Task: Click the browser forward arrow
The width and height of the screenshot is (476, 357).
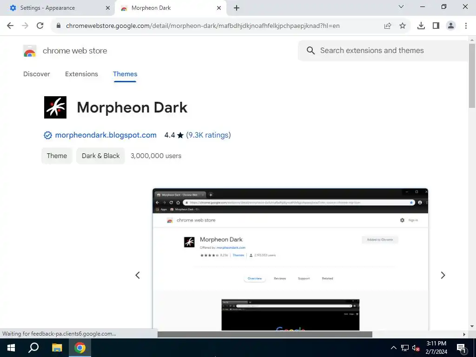Action: (25, 26)
